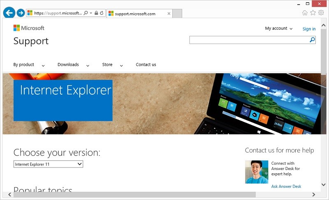Click the Ask Answer Desk link
The width and height of the screenshot is (329, 200).
click(286, 186)
